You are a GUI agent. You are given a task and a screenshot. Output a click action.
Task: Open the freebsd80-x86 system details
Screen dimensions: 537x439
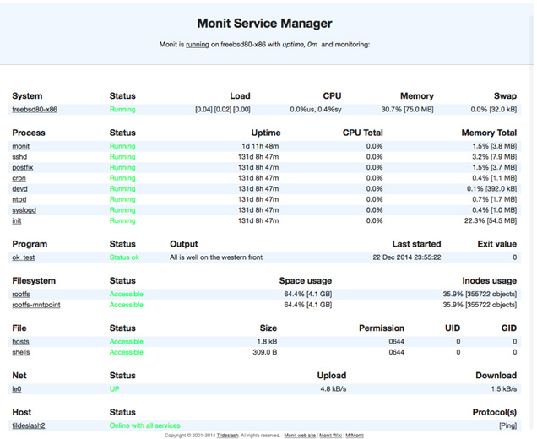tap(35, 110)
